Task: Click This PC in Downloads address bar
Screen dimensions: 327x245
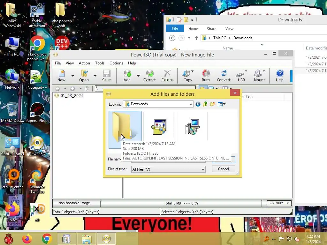Action: (219, 38)
